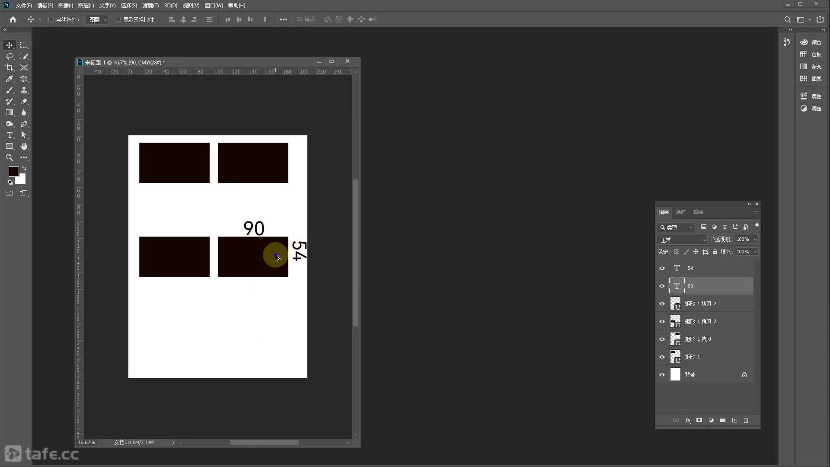Select the Brush tool

pos(9,90)
